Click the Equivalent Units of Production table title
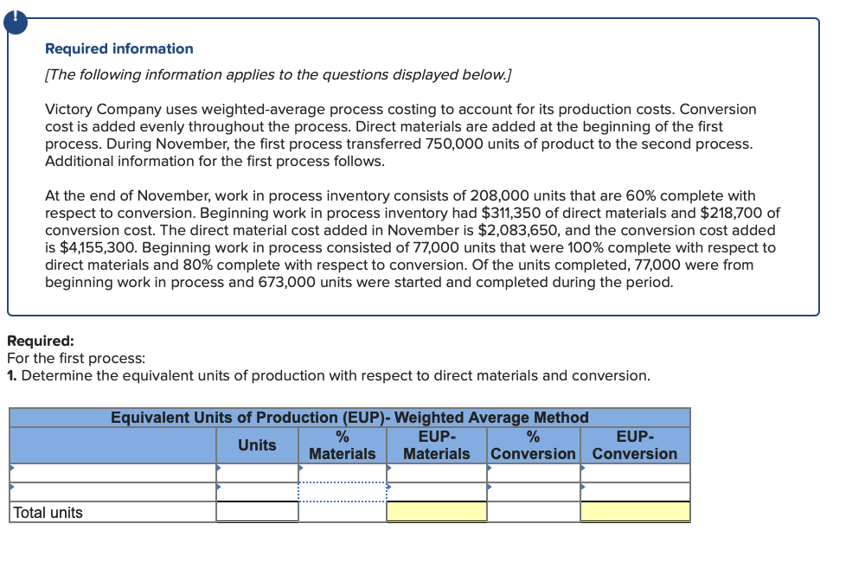This screenshot has height=562, width=865. (349, 417)
